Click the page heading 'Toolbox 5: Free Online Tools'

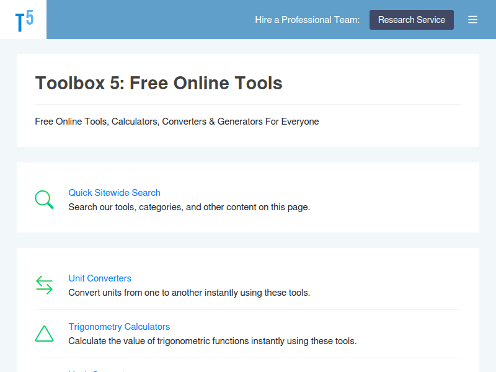(x=159, y=83)
